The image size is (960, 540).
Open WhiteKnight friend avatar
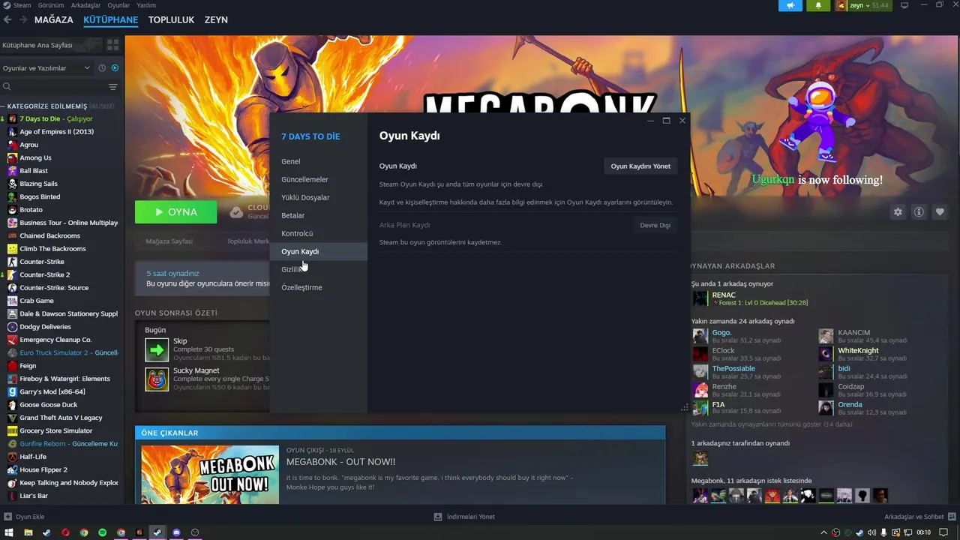click(826, 354)
